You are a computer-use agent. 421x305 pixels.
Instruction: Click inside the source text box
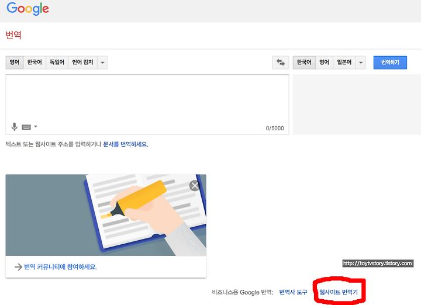point(147,105)
